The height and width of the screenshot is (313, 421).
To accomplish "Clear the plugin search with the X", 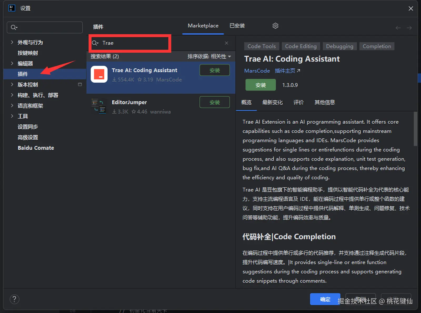I will [x=226, y=43].
